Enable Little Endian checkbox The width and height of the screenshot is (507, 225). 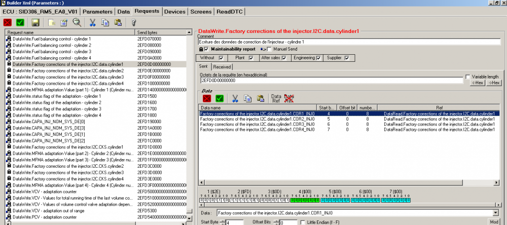(303, 222)
